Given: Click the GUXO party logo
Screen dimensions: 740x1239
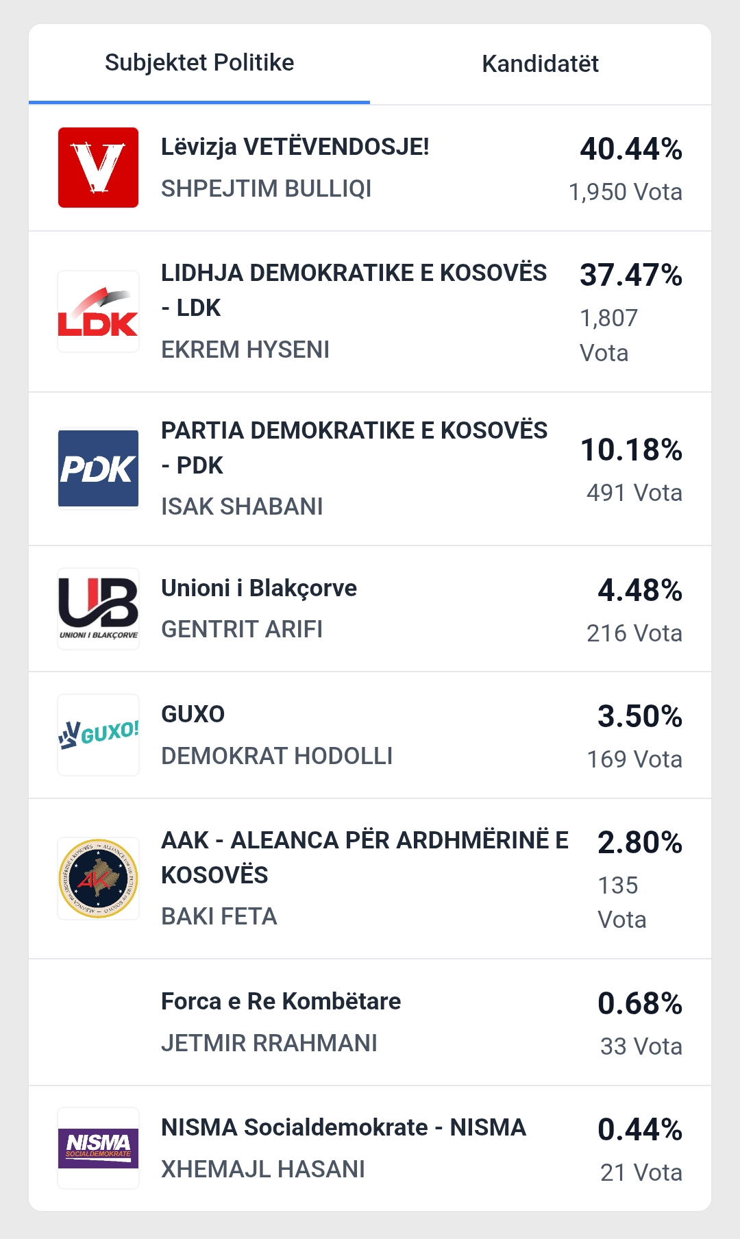Looking at the screenshot, I should pyautogui.click(x=98, y=735).
